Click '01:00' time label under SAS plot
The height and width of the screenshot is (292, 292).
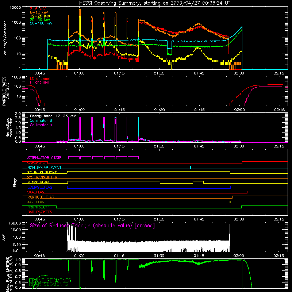[80, 256]
